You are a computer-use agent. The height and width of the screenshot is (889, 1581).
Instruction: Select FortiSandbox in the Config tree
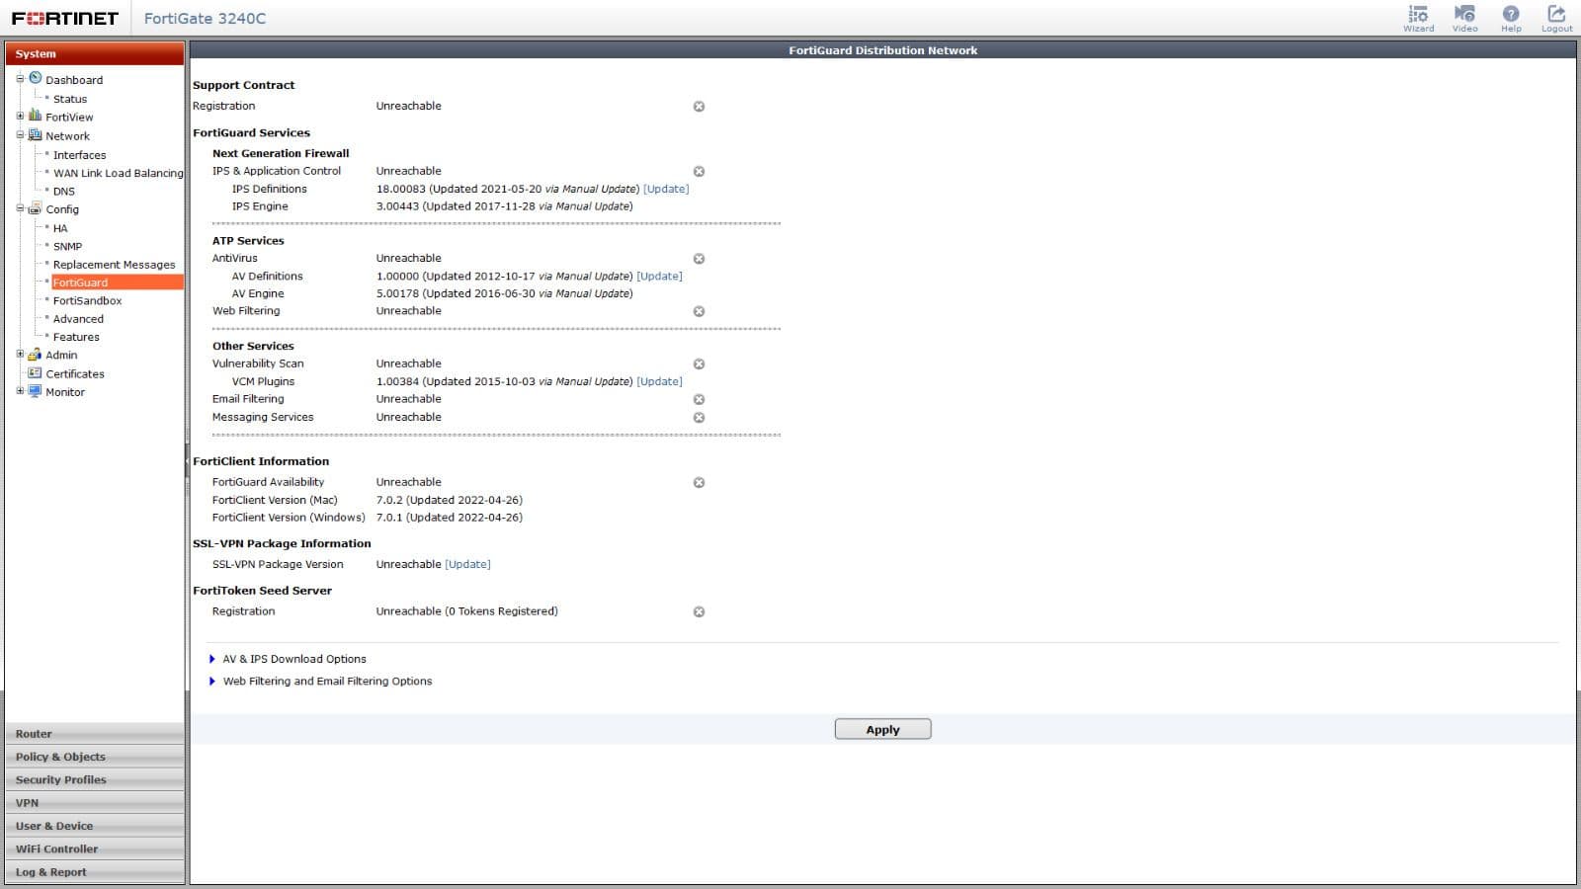coord(87,301)
